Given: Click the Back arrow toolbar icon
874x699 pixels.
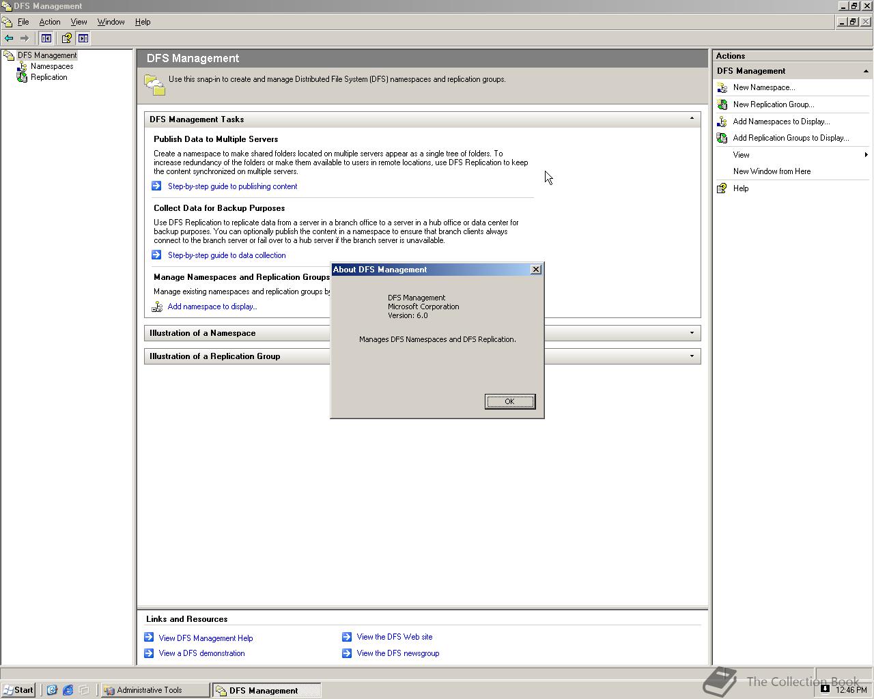Looking at the screenshot, I should click(9, 38).
